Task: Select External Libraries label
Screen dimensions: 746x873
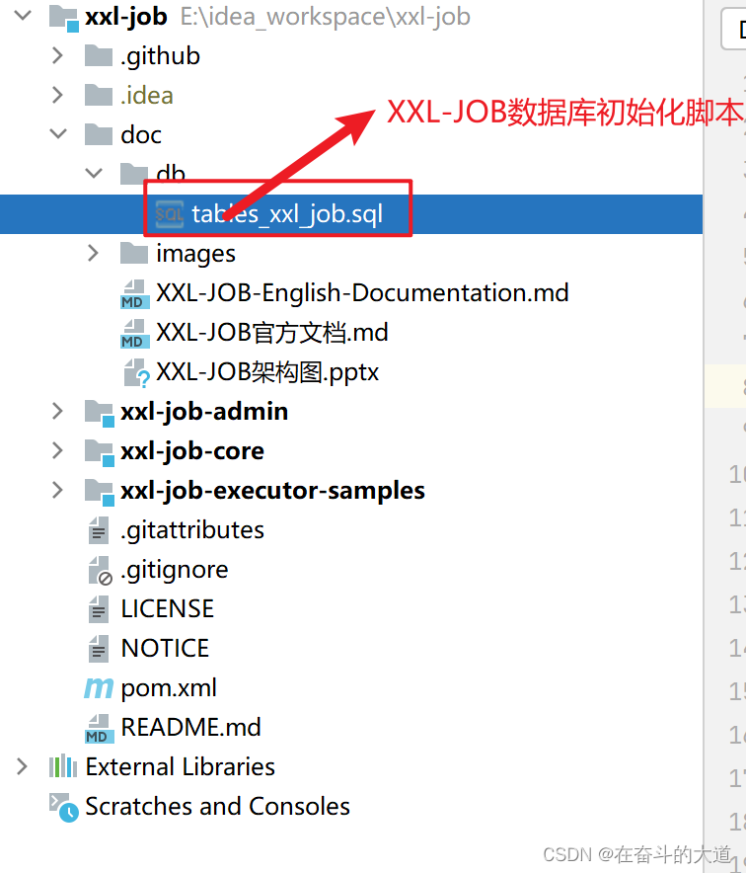Action: pyautogui.click(x=181, y=767)
